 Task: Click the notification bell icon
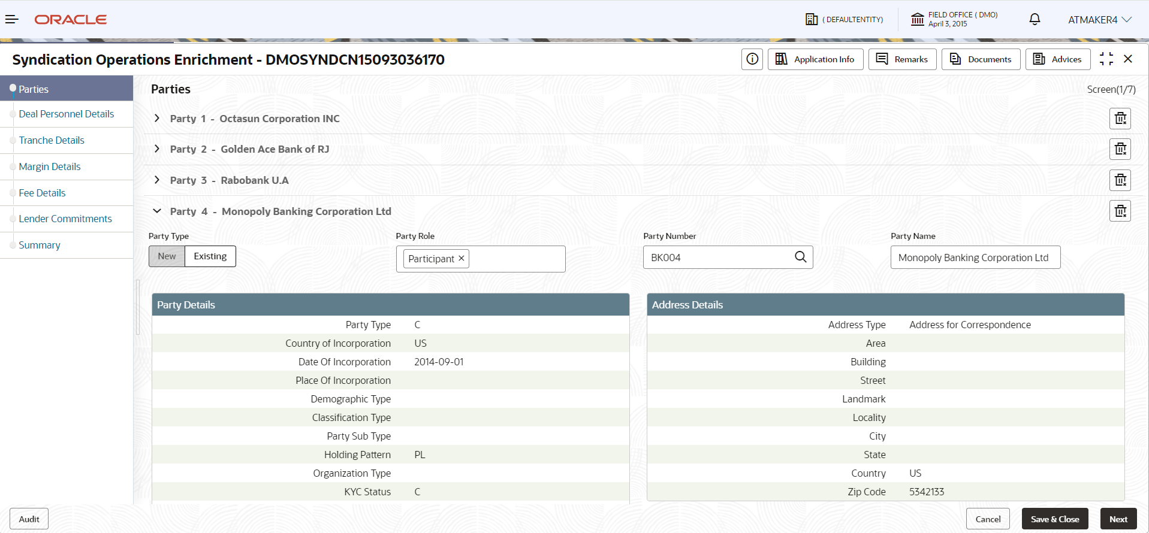click(1035, 20)
